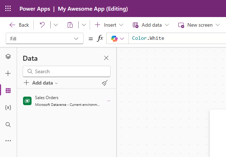Open the New screen menu

199,25
